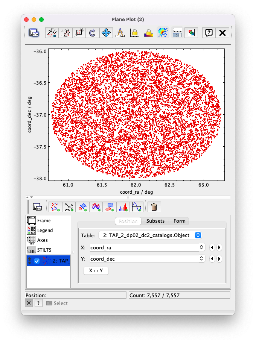256x343 pixels.
Task: Step X column to previous with left arrow
Action: pos(212,247)
